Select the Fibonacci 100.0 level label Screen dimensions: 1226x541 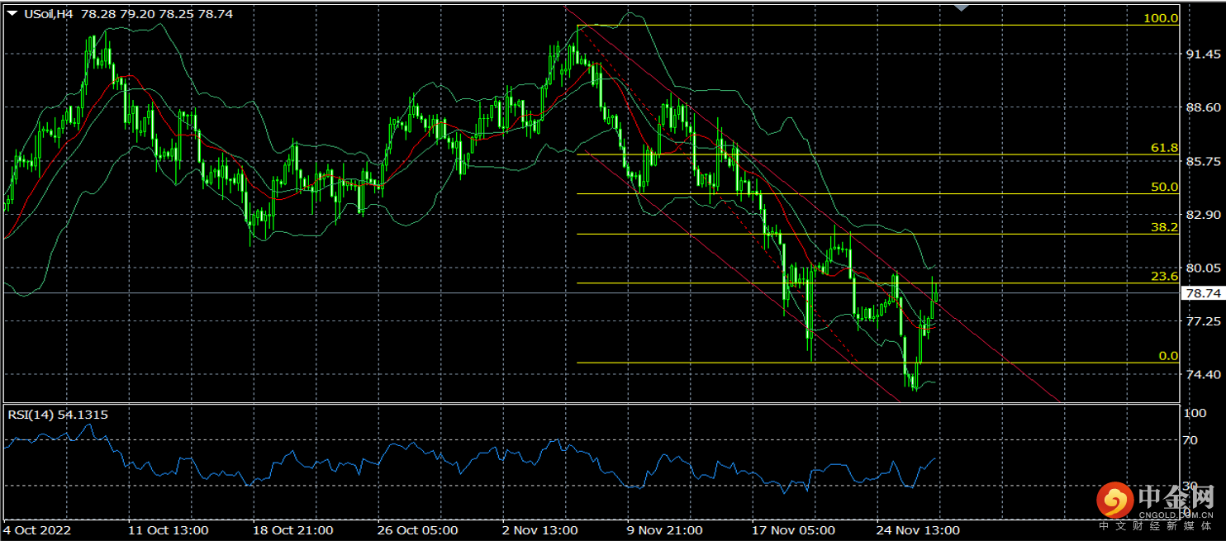coord(1161,17)
